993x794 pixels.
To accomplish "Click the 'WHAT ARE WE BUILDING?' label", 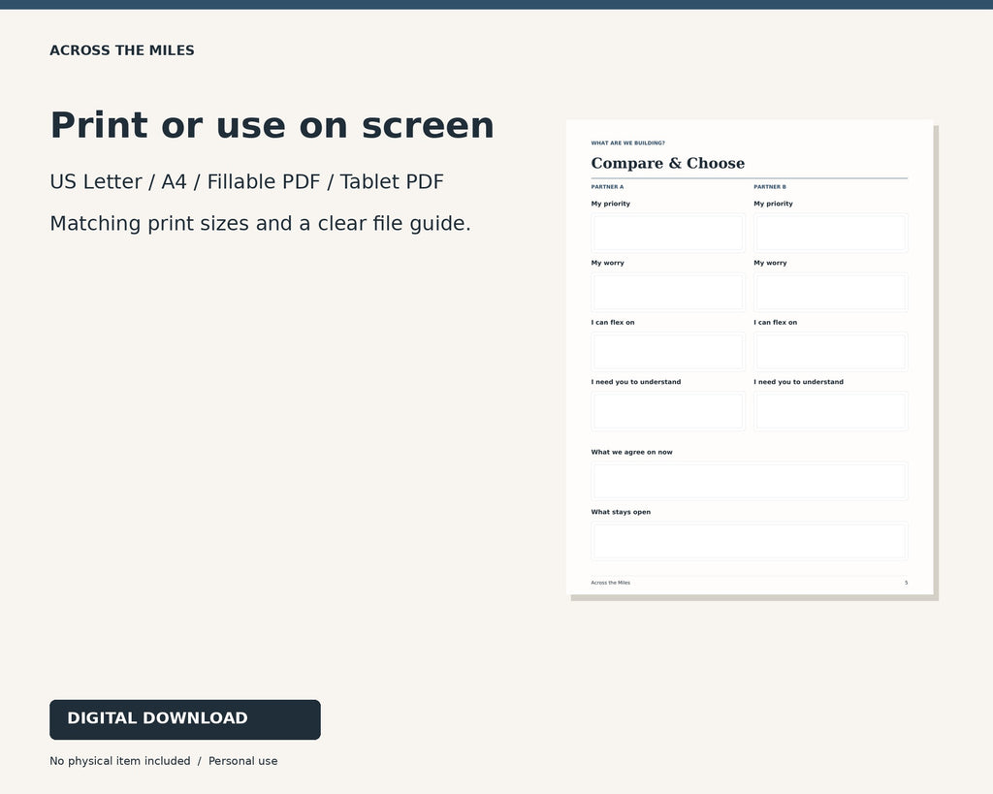I will coord(627,143).
